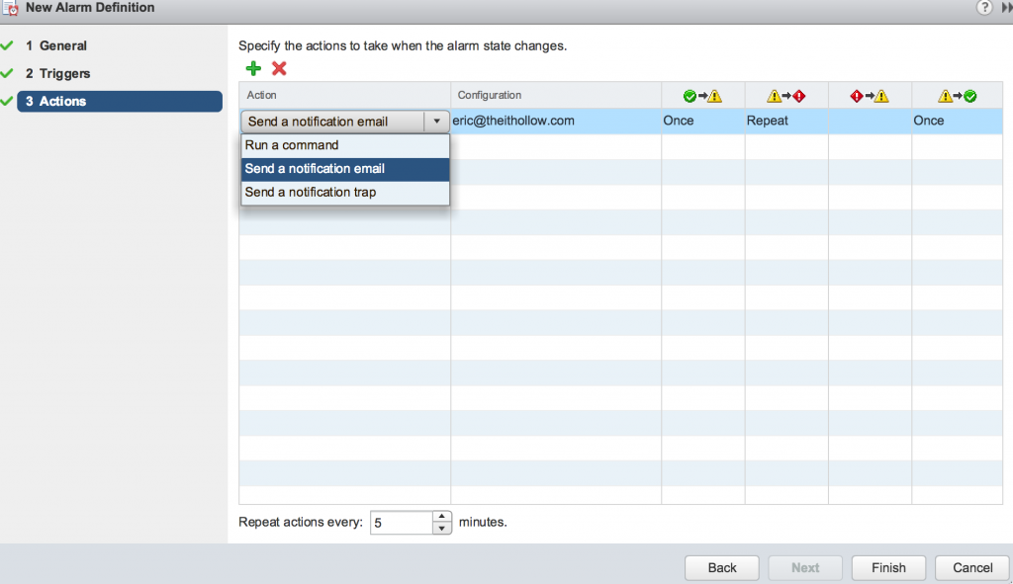Go to the General step
Screen dimensions: 1013x584
(x=63, y=45)
